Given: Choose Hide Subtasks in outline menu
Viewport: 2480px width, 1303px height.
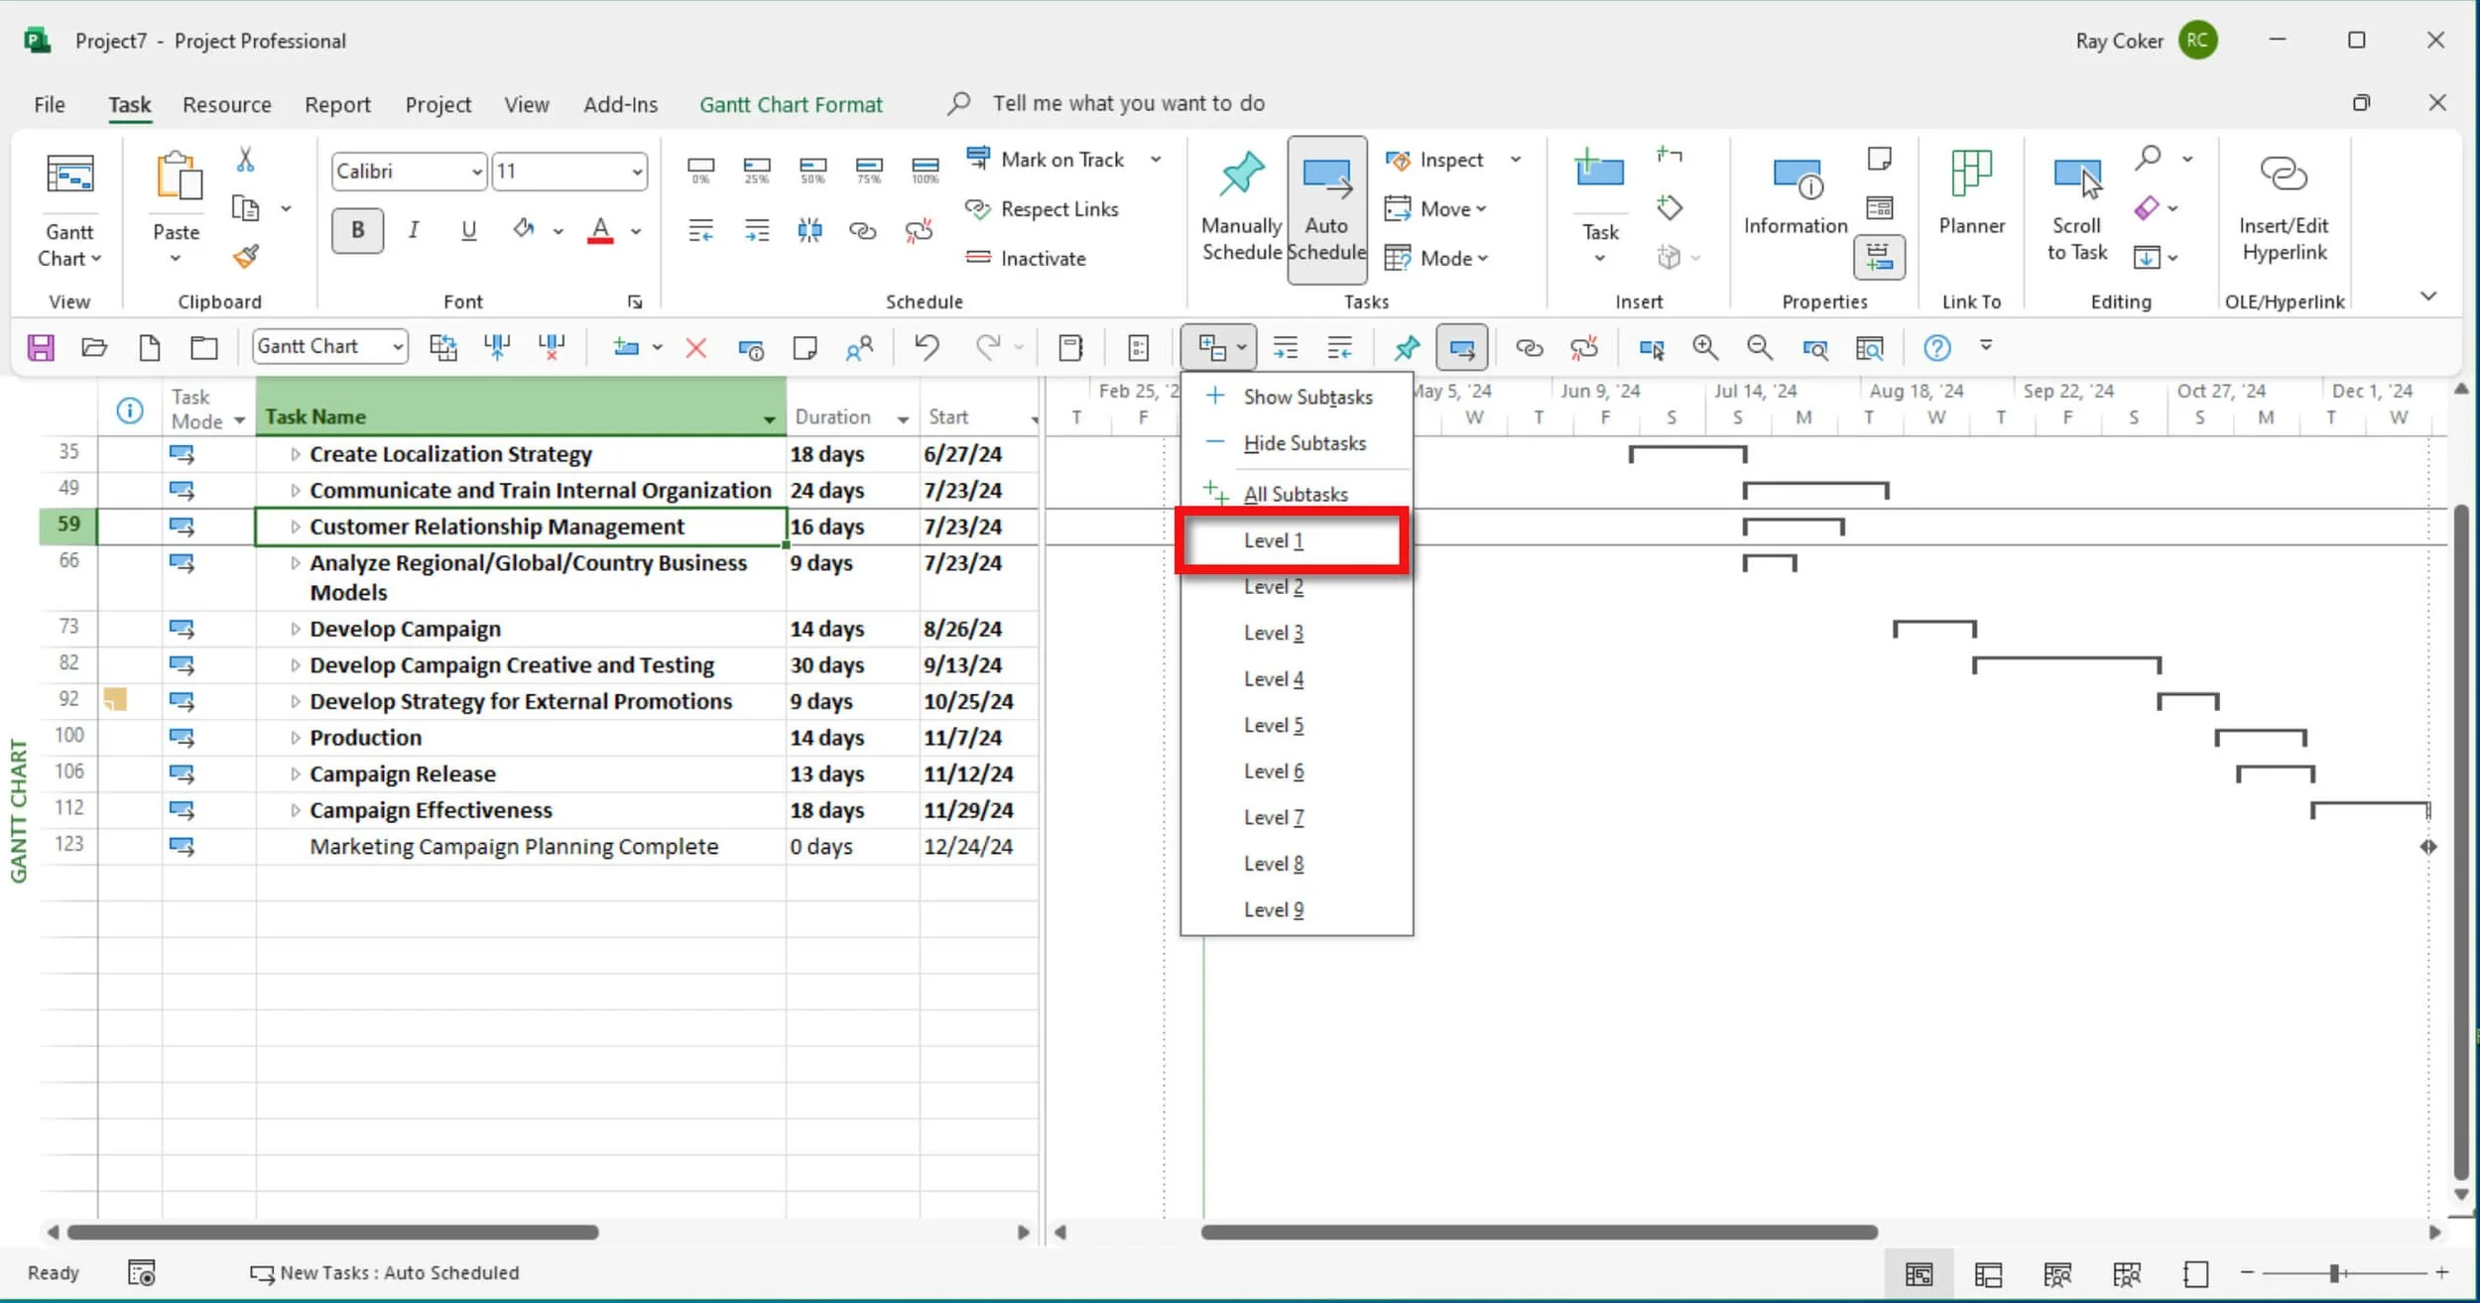Looking at the screenshot, I should point(1296,443).
